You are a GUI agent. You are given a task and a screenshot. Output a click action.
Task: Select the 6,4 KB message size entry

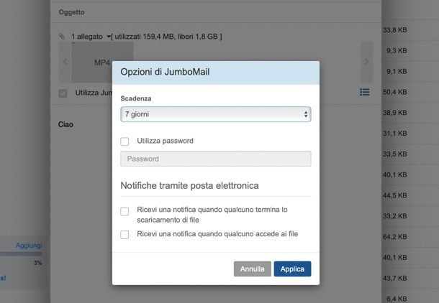click(397, 299)
